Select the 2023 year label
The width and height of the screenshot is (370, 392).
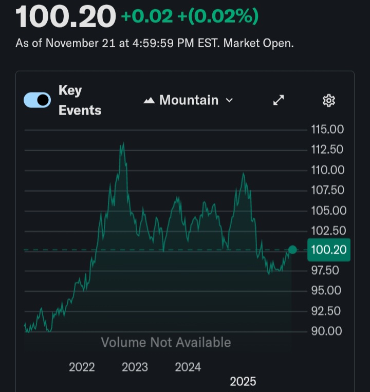click(x=135, y=367)
